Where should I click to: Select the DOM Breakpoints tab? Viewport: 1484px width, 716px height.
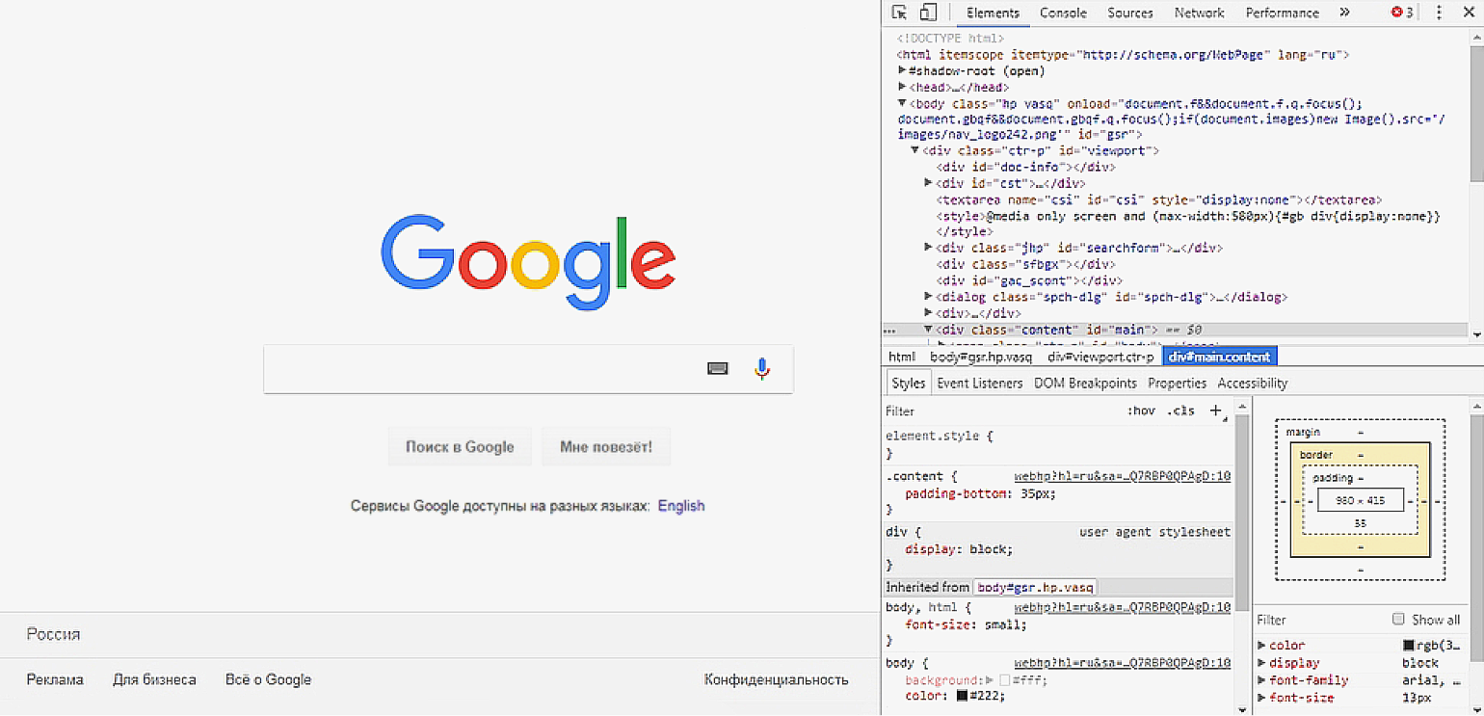[x=1085, y=383]
